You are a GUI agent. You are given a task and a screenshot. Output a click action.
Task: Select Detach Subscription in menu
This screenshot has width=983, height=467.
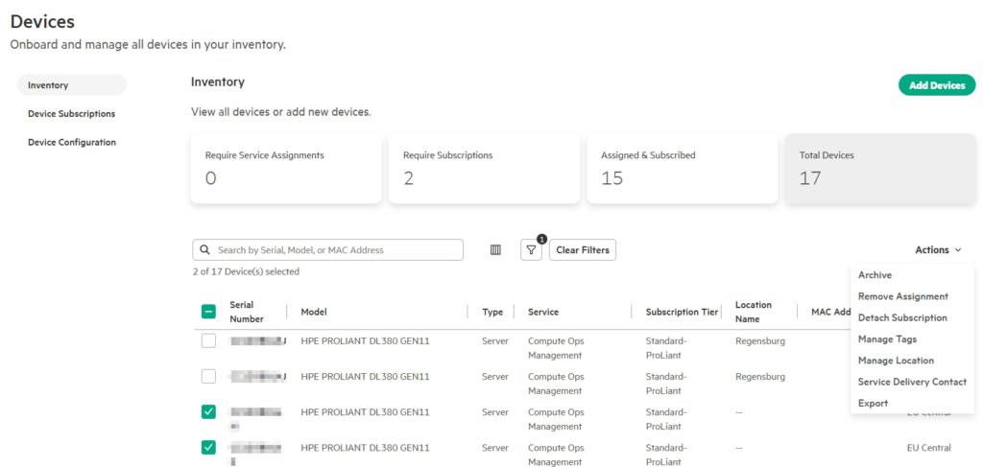(901, 317)
